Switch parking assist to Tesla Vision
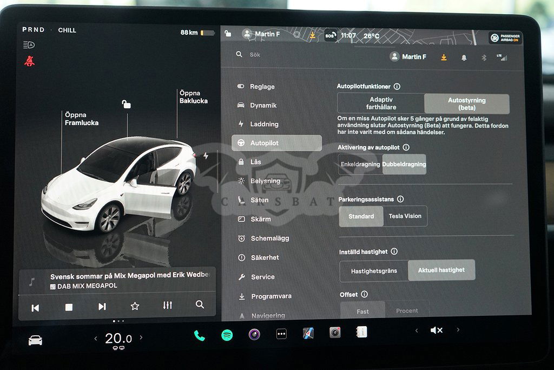554x370 pixels. 405,216
